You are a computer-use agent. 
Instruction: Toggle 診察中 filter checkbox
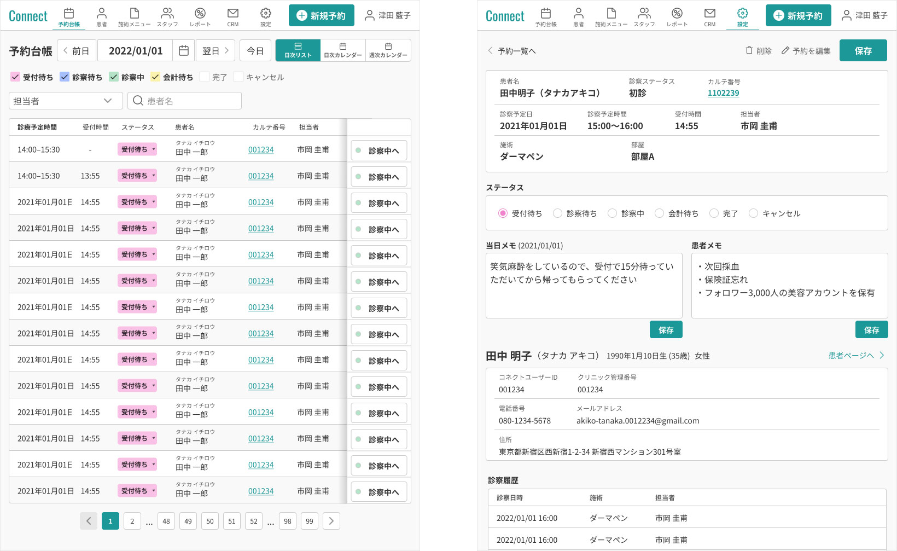114,77
